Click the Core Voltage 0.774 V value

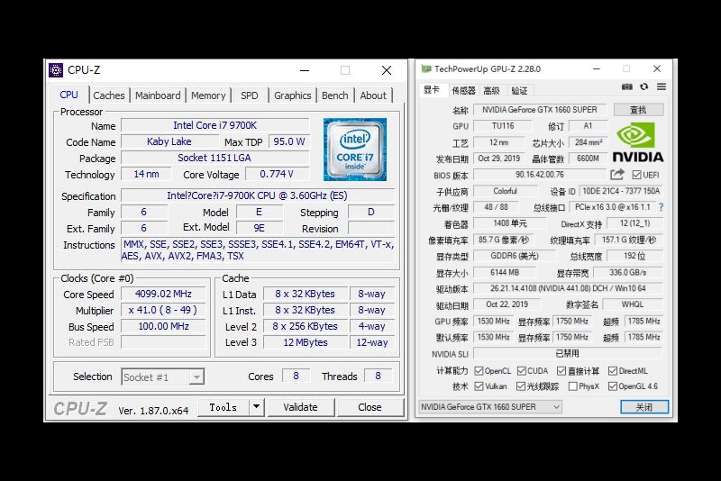(277, 174)
